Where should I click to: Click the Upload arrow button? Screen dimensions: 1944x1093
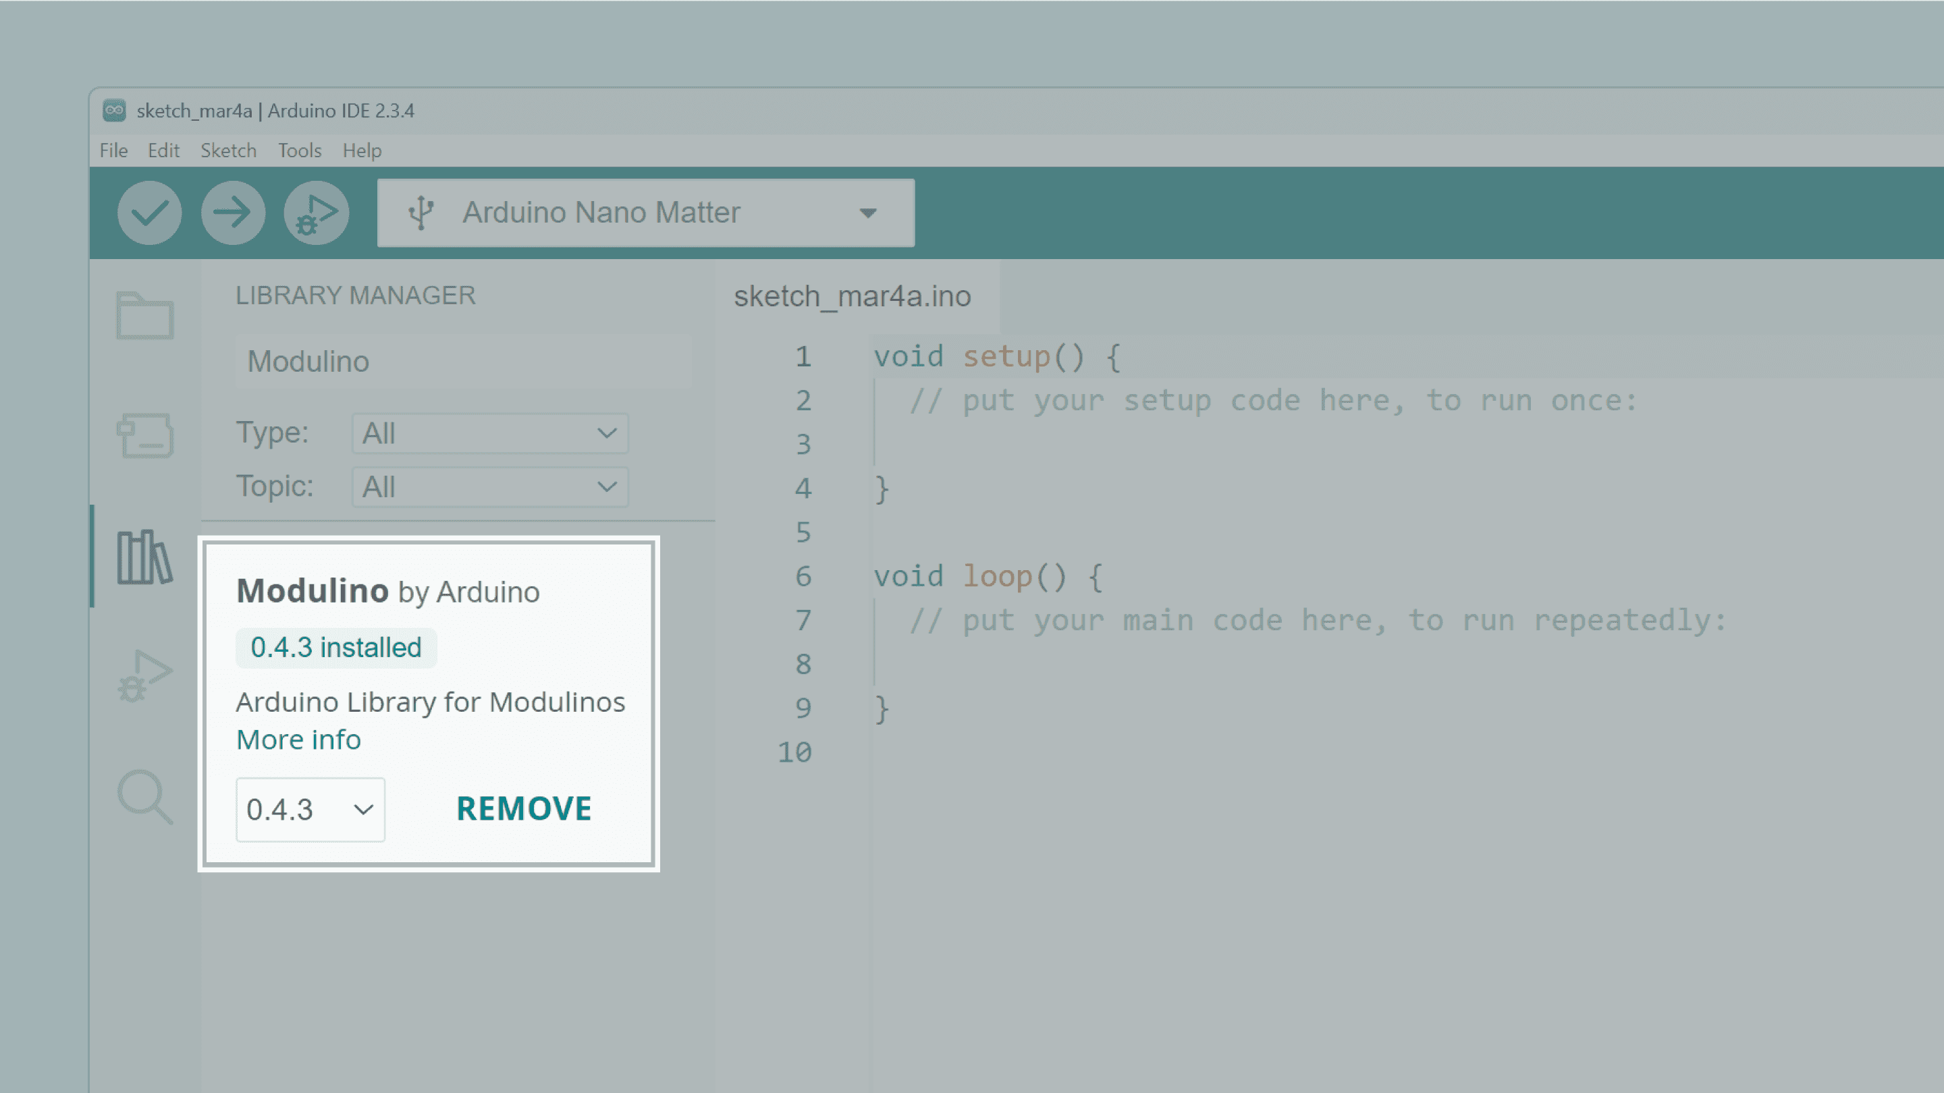(232, 213)
